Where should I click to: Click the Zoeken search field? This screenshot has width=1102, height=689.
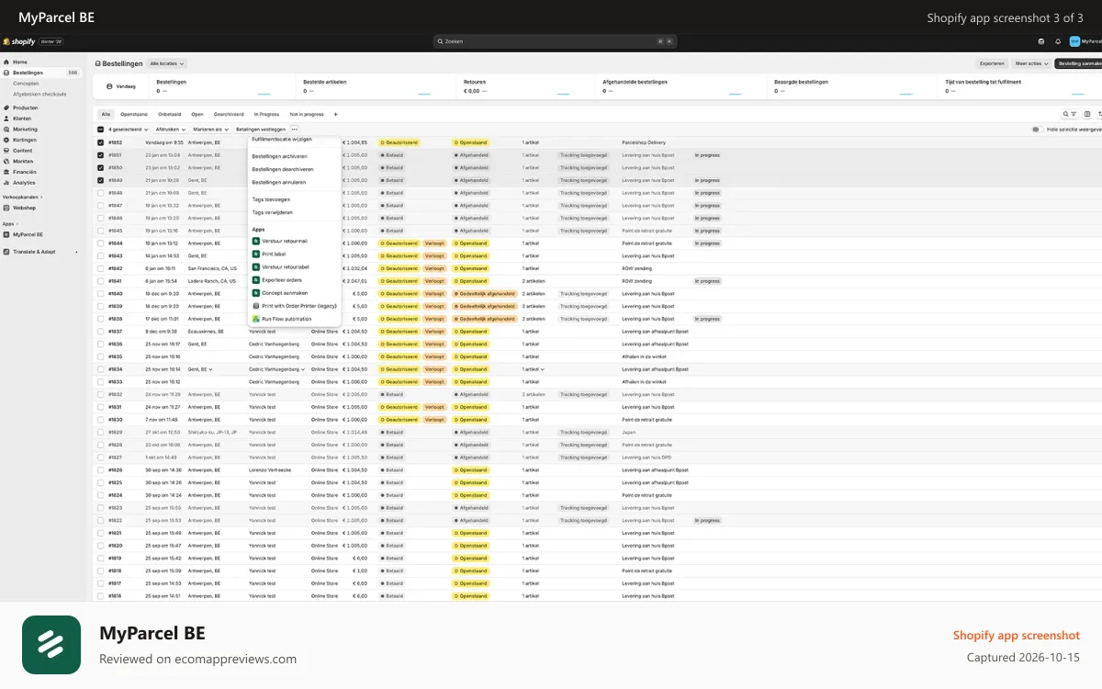555,41
